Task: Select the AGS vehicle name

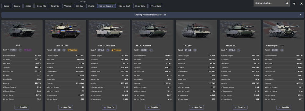Action: tap(18, 45)
